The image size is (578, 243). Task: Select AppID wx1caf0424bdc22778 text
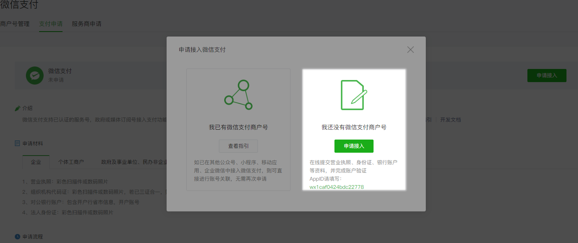point(337,187)
